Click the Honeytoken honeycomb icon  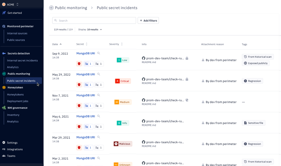4,88
